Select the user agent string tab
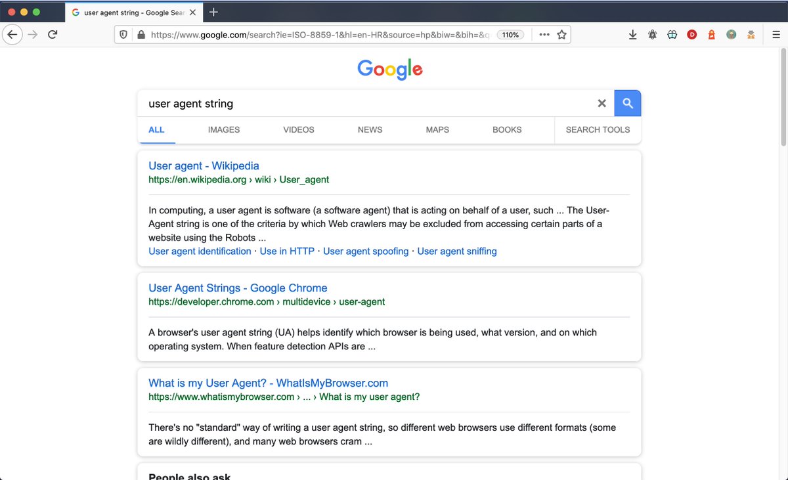Viewport: 788px width, 480px height. coord(134,12)
